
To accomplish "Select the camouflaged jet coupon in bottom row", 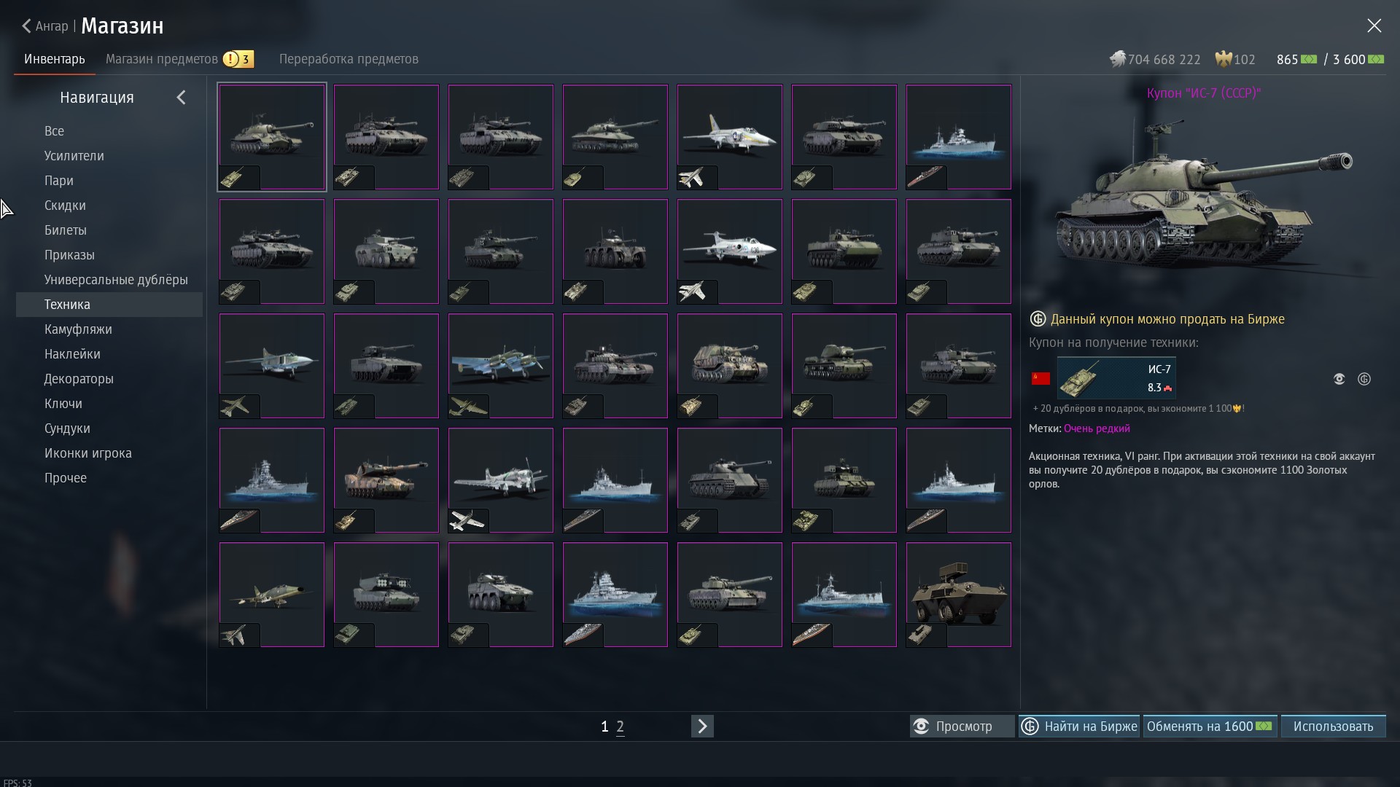I will point(272,595).
